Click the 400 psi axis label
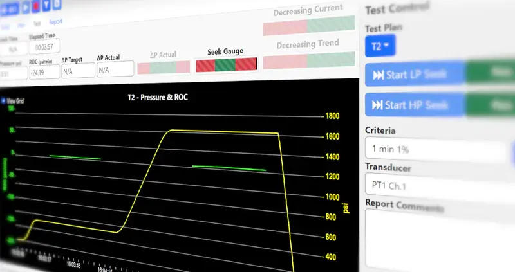 [331, 257]
